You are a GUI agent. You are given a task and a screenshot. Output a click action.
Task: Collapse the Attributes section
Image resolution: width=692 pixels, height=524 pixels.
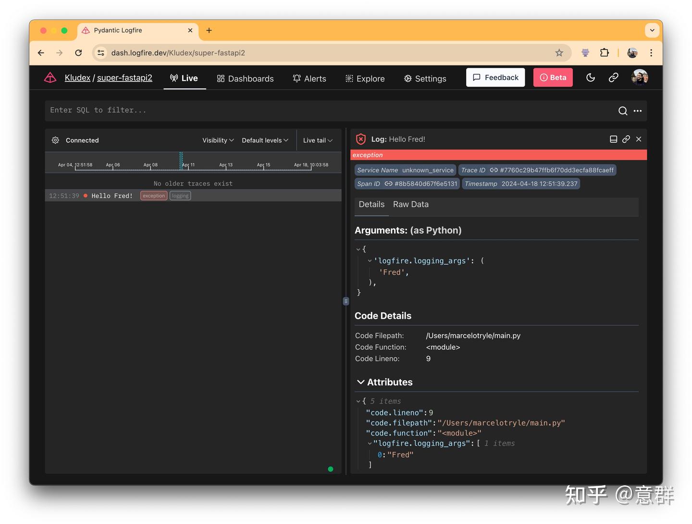coord(361,382)
